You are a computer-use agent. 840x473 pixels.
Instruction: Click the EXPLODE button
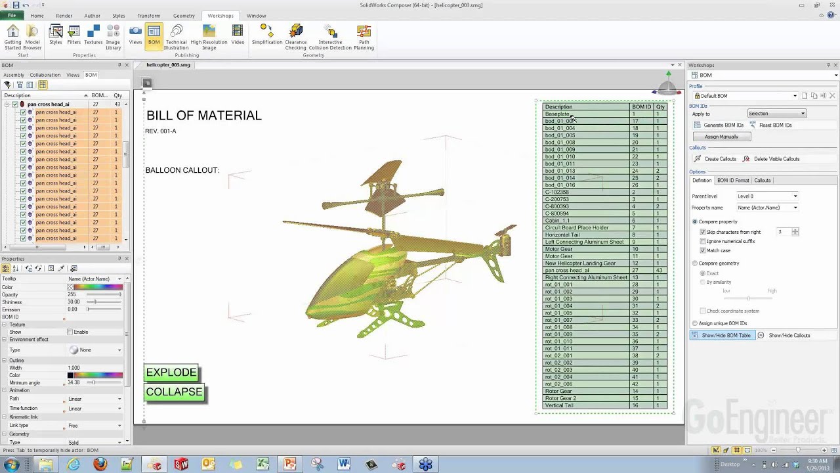171,372
